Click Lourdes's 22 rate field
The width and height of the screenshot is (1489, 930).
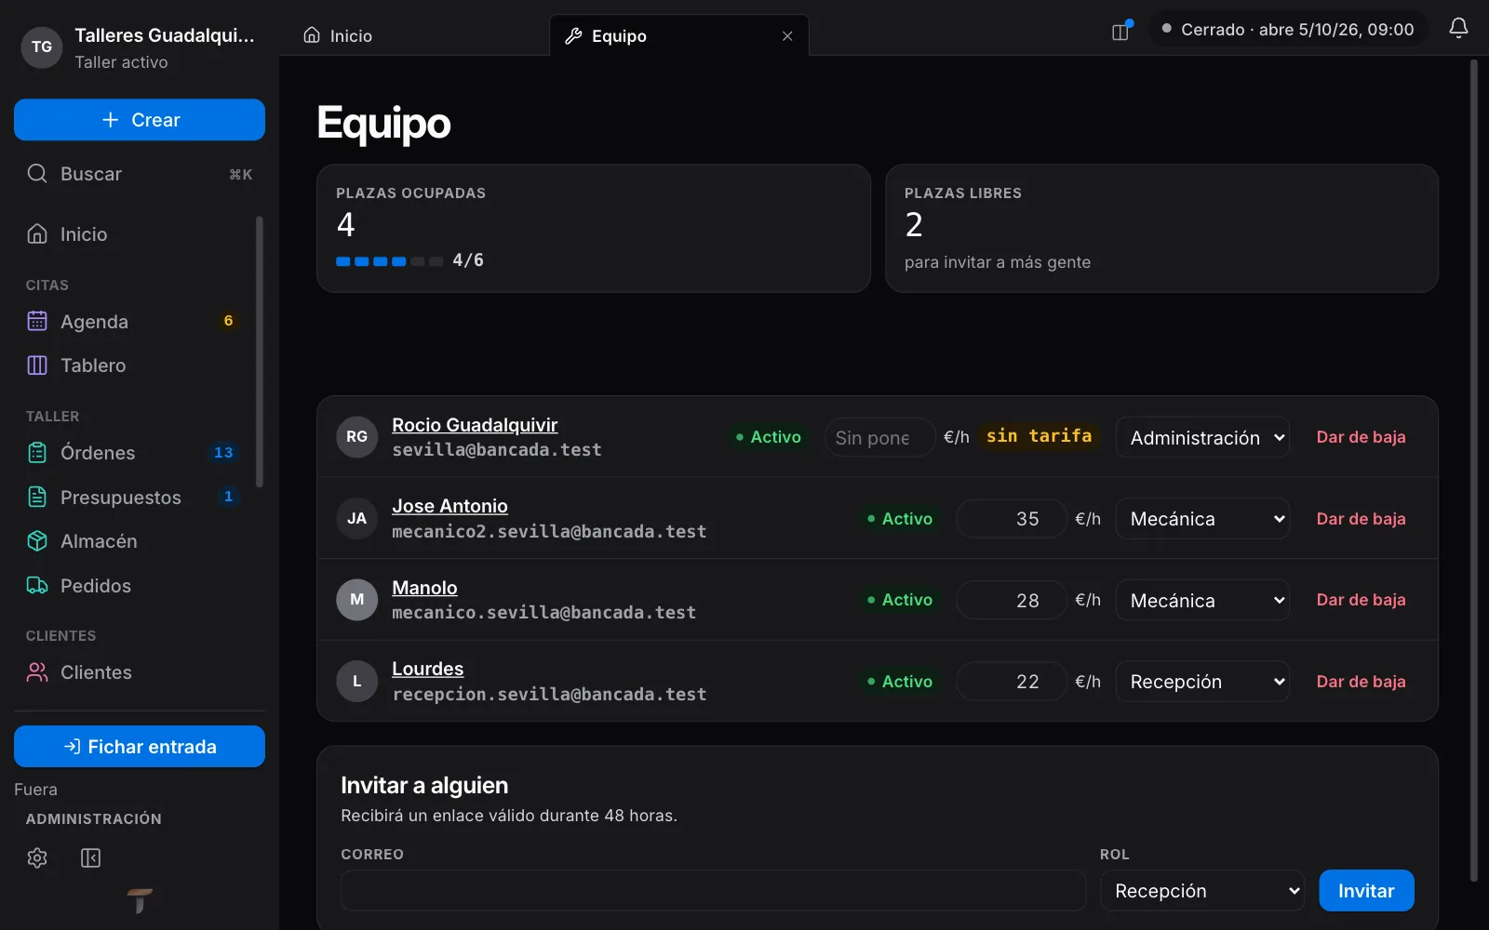(1012, 682)
